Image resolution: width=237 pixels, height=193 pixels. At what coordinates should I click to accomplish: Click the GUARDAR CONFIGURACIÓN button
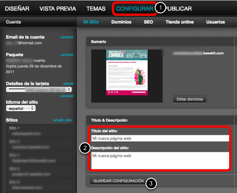[118, 181]
